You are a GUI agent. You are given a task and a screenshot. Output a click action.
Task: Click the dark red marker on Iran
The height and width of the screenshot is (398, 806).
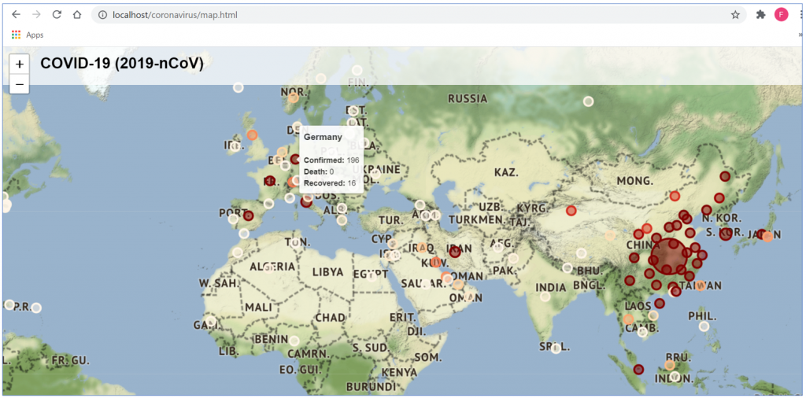(455, 252)
